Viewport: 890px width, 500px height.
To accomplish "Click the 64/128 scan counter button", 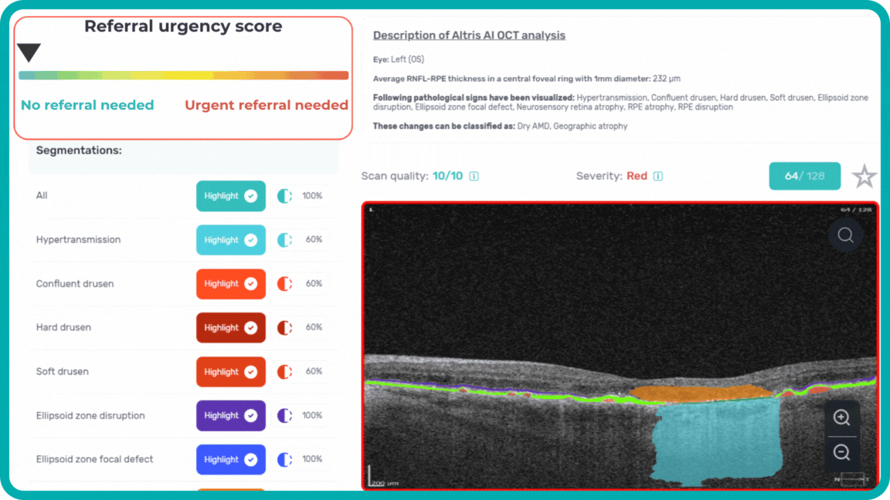I will [x=804, y=176].
